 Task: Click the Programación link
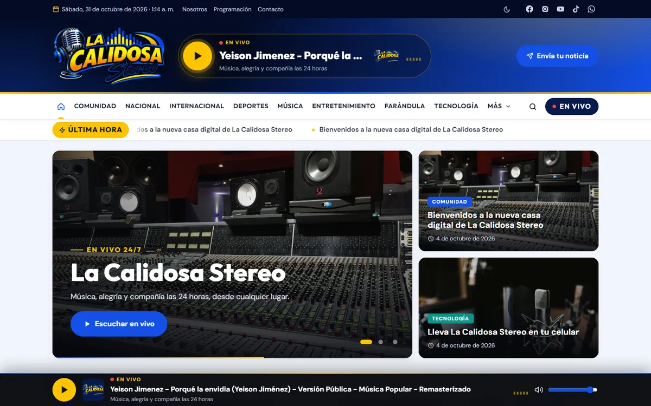tap(232, 9)
